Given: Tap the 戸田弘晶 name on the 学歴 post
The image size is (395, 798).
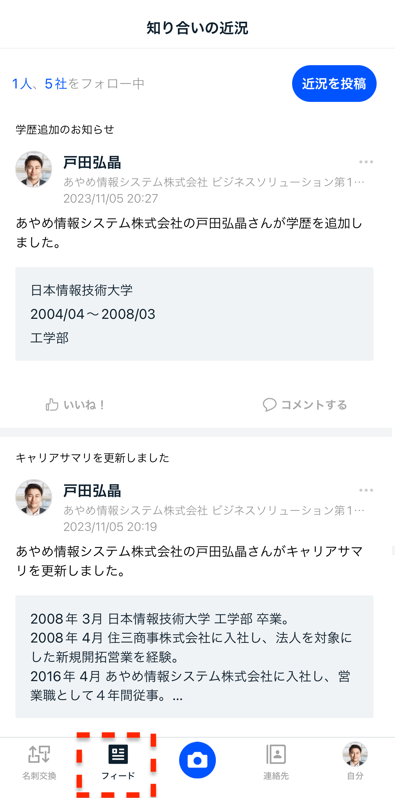Looking at the screenshot, I should click(x=92, y=163).
